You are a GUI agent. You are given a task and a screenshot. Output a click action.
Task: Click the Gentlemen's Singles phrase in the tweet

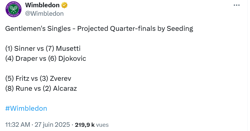coord(38,29)
